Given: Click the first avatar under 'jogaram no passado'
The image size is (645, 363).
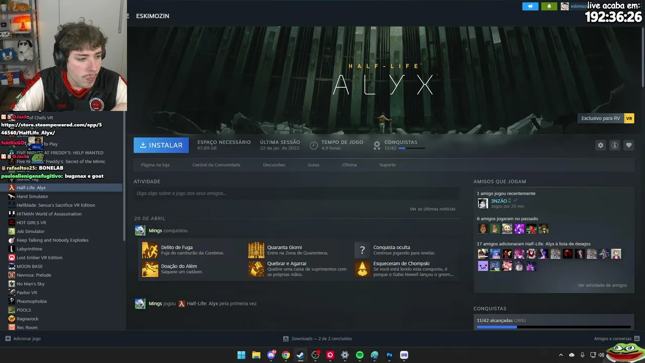Looking at the screenshot, I should pos(483,229).
